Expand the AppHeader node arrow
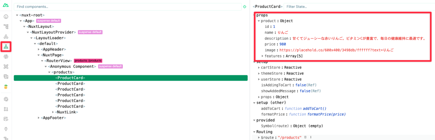435x140 pixels. click(39, 49)
